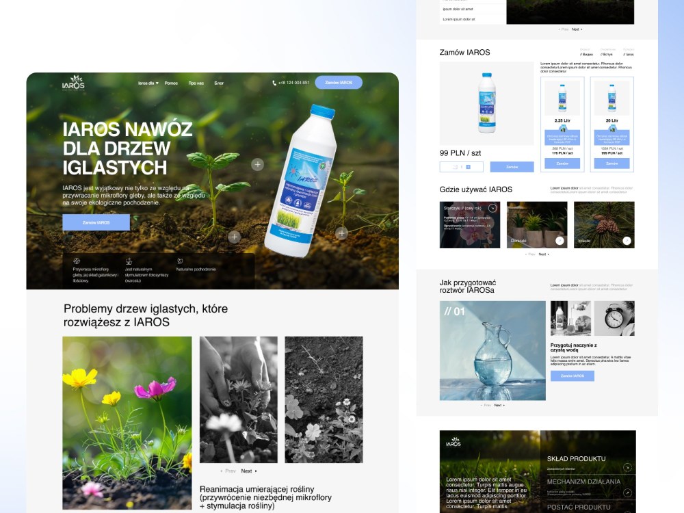Open the Блог menu item
Image resolution: width=684 pixels, height=513 pixels.
219,83
